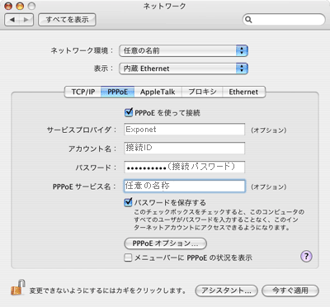Click the back navigation arrow
Screen dimensions: 330x307
tap(12, 20)
